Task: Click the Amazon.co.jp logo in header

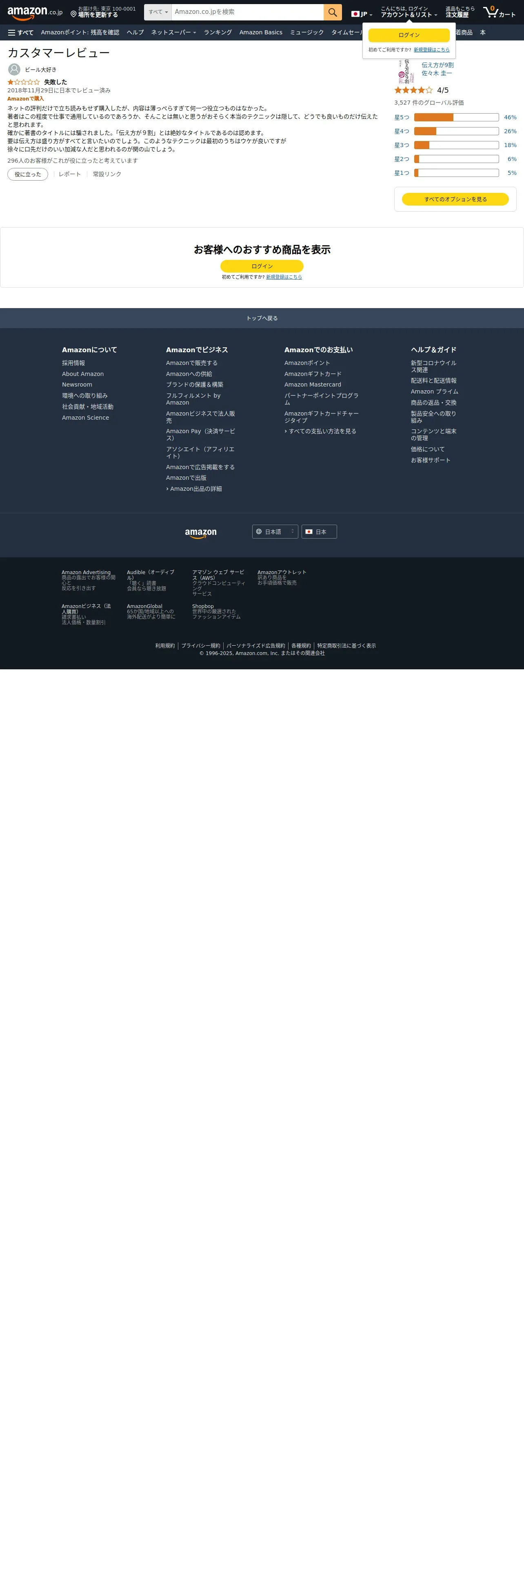Action: click(35, 13)
